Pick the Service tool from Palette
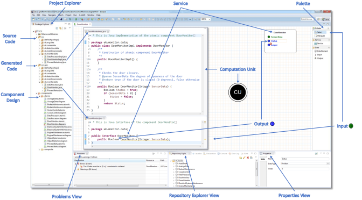 pyautogui.click(x=319, y=44)
